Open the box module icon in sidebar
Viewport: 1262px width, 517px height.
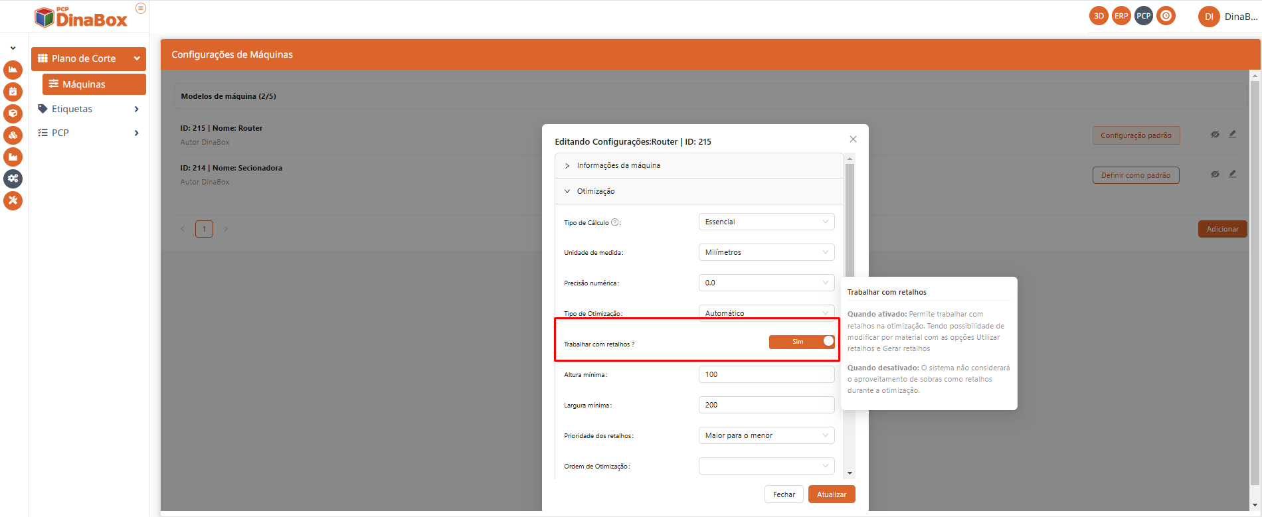pyautogui.click(x=13, y=113)
